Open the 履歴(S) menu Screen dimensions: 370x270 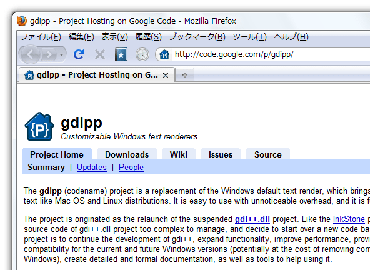click(x=148, y=37)
